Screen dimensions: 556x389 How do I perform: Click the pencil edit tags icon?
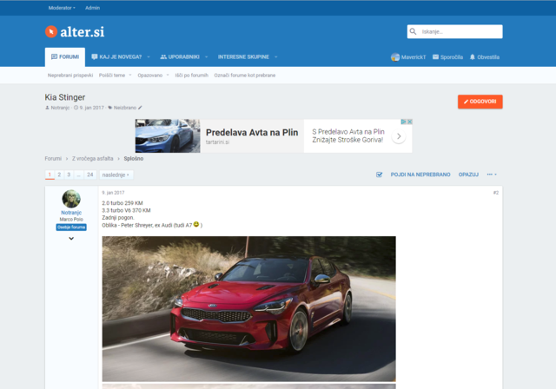point(140,108)
